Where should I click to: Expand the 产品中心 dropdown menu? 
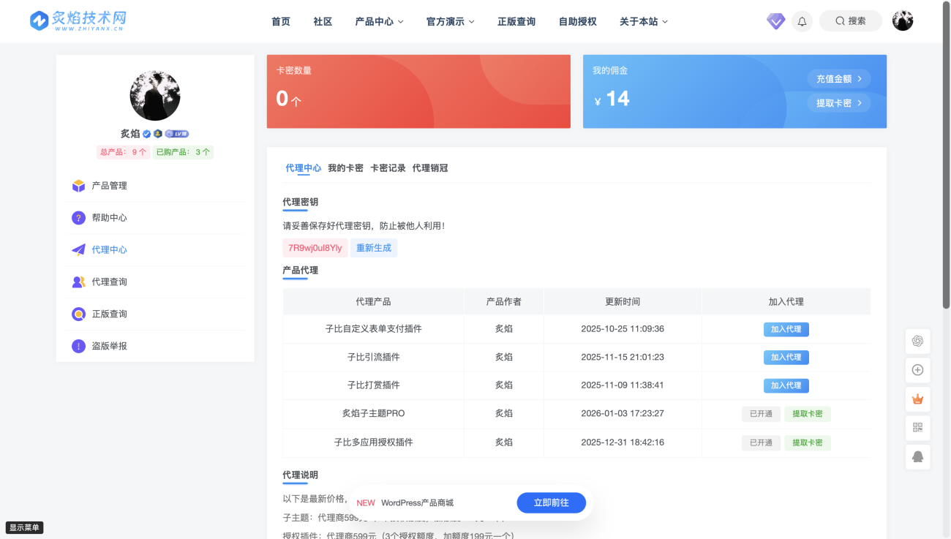click(379, 22)
